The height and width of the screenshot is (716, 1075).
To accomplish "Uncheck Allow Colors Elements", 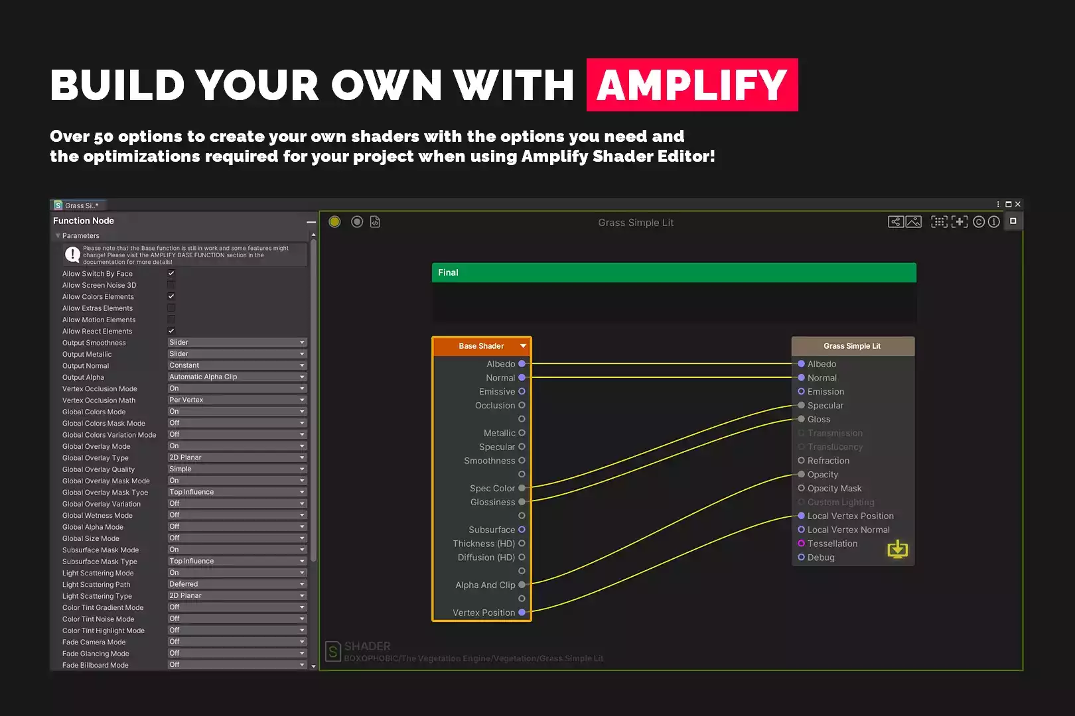I will coord(171,296).
